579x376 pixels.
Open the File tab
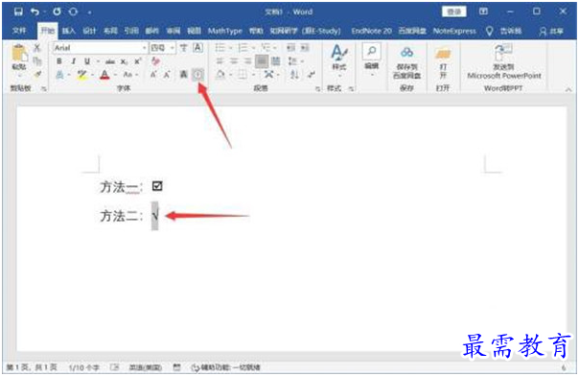[19, 31]
